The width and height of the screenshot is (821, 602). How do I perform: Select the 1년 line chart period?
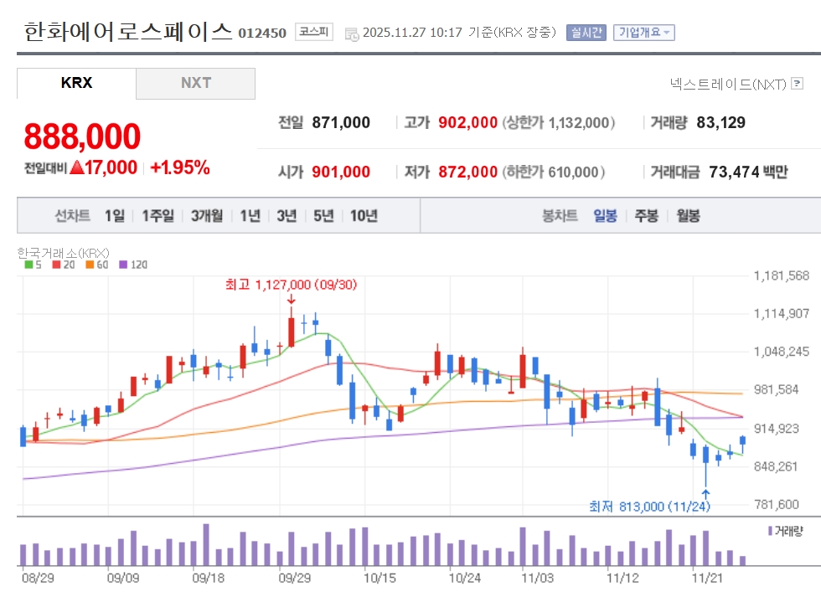pos(250,216)
